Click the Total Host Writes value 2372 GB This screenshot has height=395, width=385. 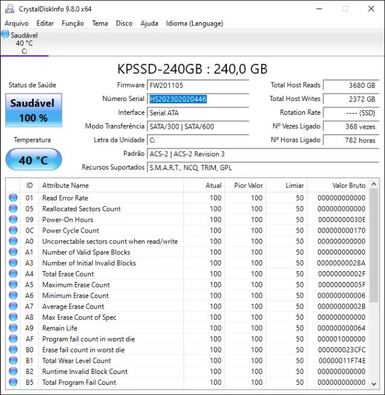tap(351, 99)
